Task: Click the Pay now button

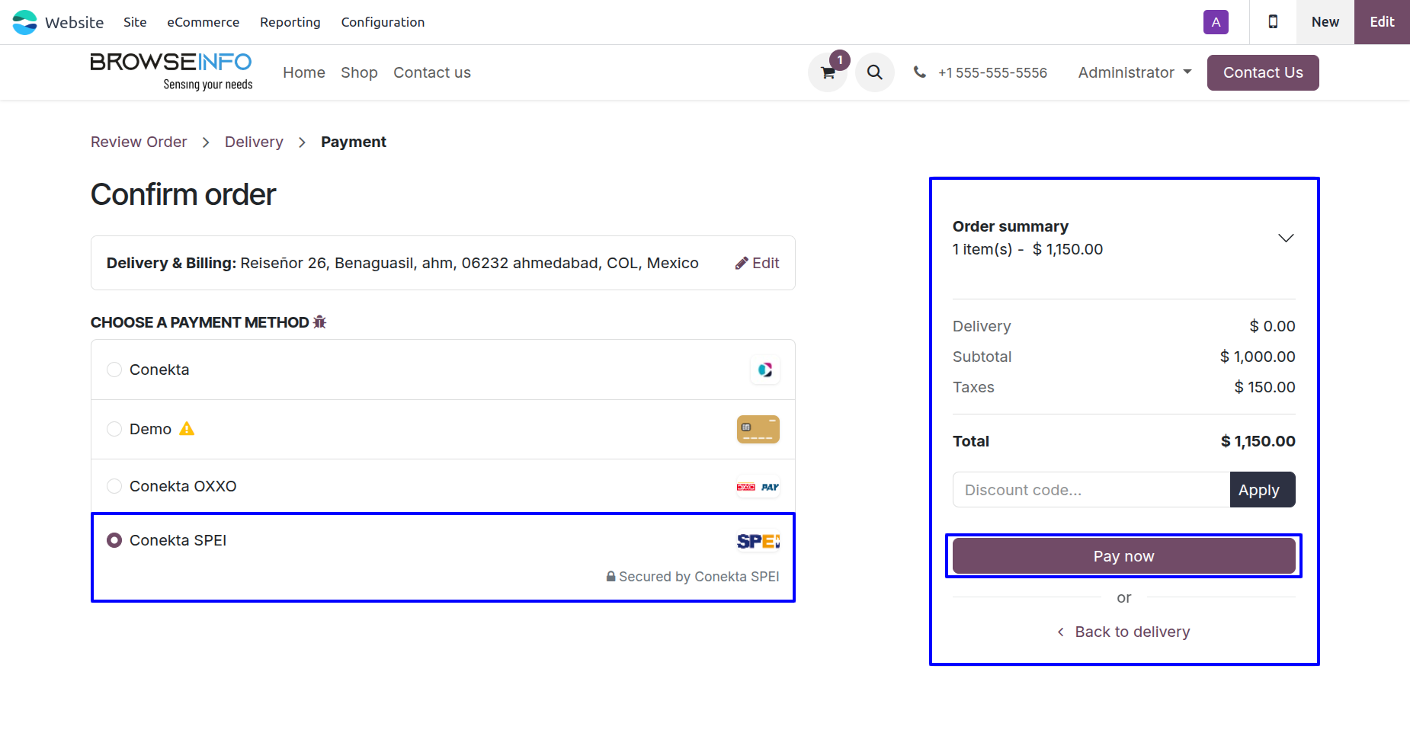Action: pos(1124,556)
